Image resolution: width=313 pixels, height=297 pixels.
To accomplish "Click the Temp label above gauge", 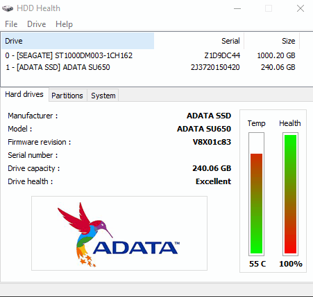I will (x=256, y=123).
